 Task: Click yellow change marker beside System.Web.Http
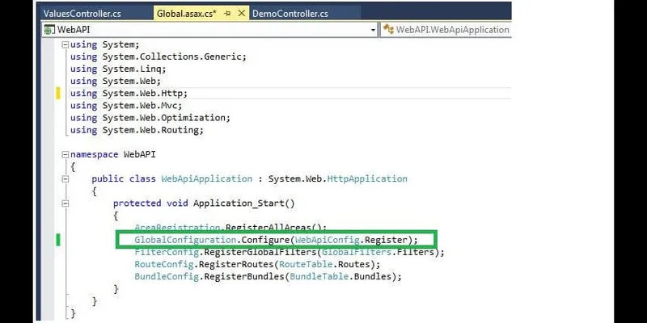(x=58, y=93)
